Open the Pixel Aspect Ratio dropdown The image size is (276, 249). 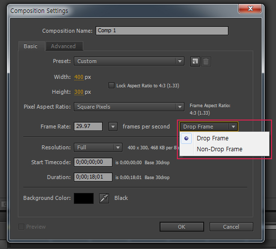[x=129, y=107]
